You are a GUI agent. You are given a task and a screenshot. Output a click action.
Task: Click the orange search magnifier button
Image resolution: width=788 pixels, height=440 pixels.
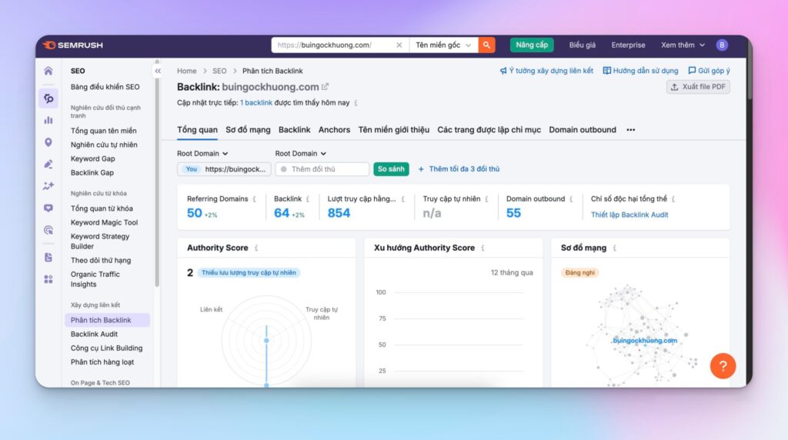(486, 45)
